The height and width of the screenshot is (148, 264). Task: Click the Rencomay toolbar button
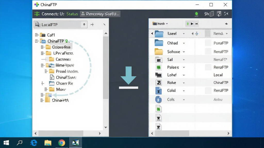100,14
